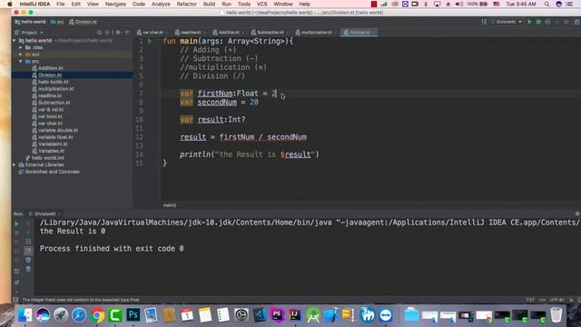This screenshot has height=327, width=581.
Task: Select Addition.kt in project tree
Action: click(51, 68)
